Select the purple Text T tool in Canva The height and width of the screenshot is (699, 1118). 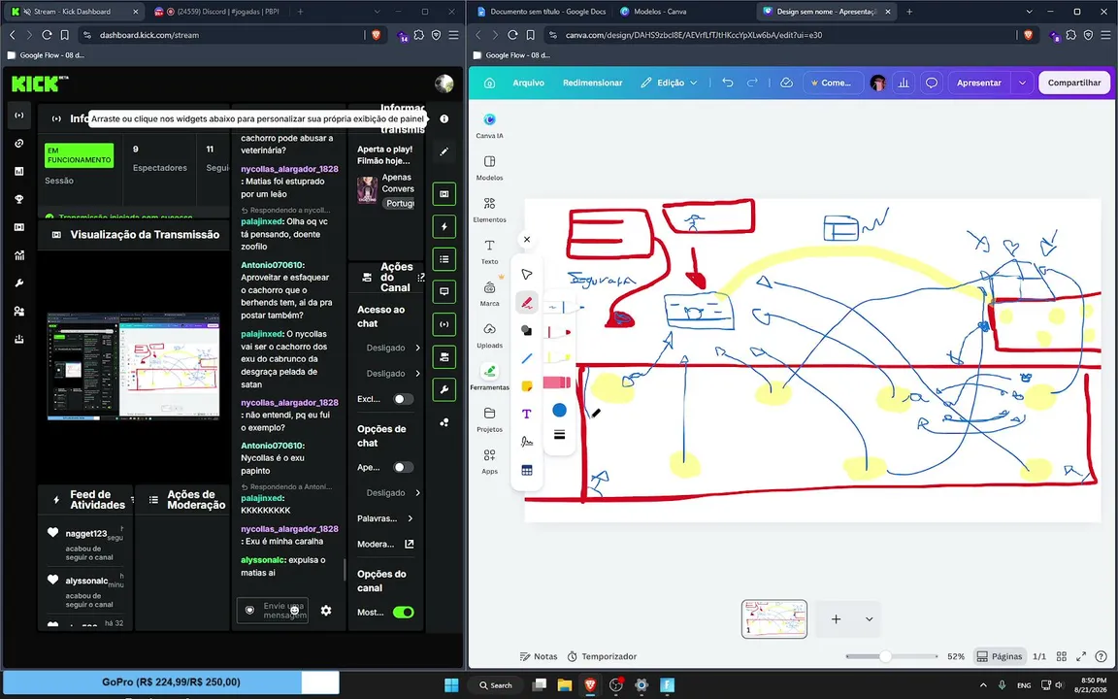(527, 414)
